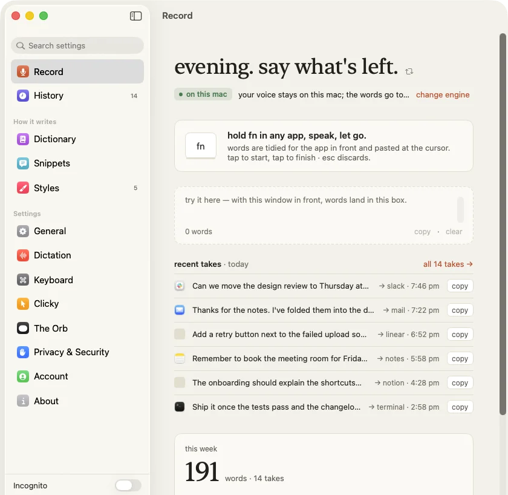Open the take 'Thanks for the notes'

[x=283, y=310]
